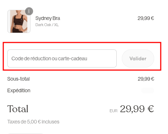Select the total amount number 29,99
Viewport: 168px width, 134px height.
click(x=132, y=109)
